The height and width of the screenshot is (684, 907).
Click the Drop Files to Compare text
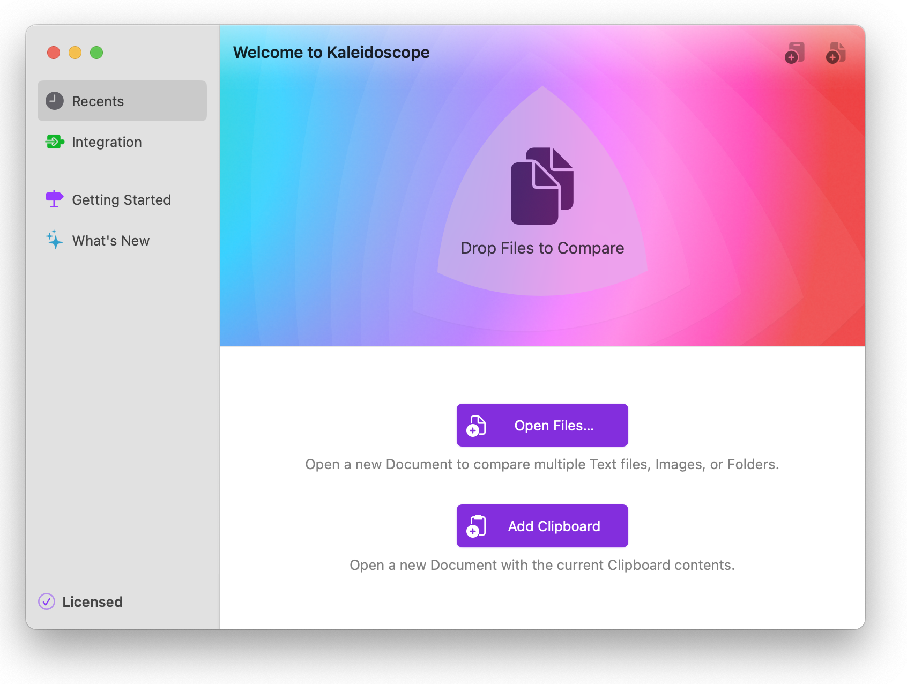tap(542, 248)
